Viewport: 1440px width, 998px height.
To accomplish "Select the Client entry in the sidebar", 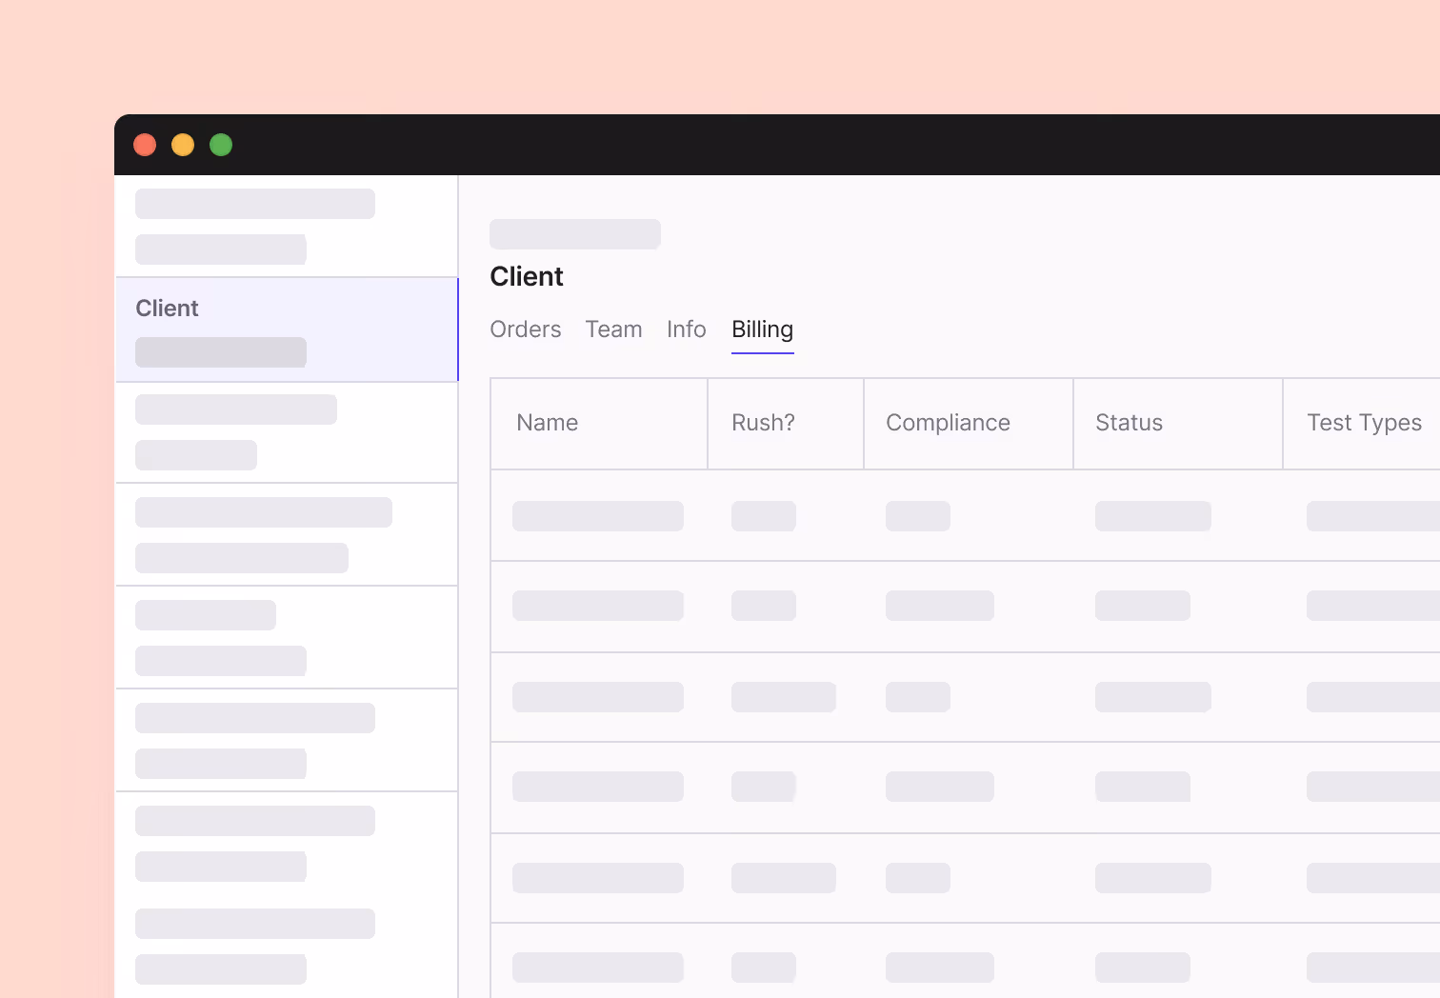I will 286,329.
